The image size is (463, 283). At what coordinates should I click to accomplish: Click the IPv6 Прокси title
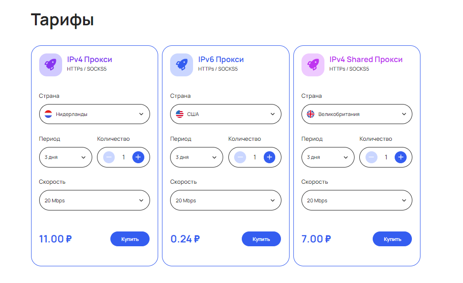point(221,60)
